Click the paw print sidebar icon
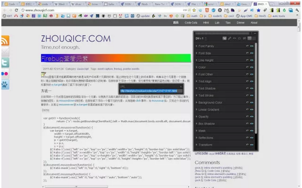Viewport: 302px width, 188px height. click(5, 85)
